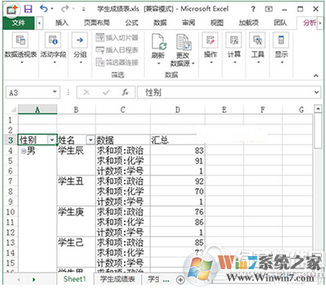Click the Undo arrow icon
326x288 pixels.
[43, 9]
